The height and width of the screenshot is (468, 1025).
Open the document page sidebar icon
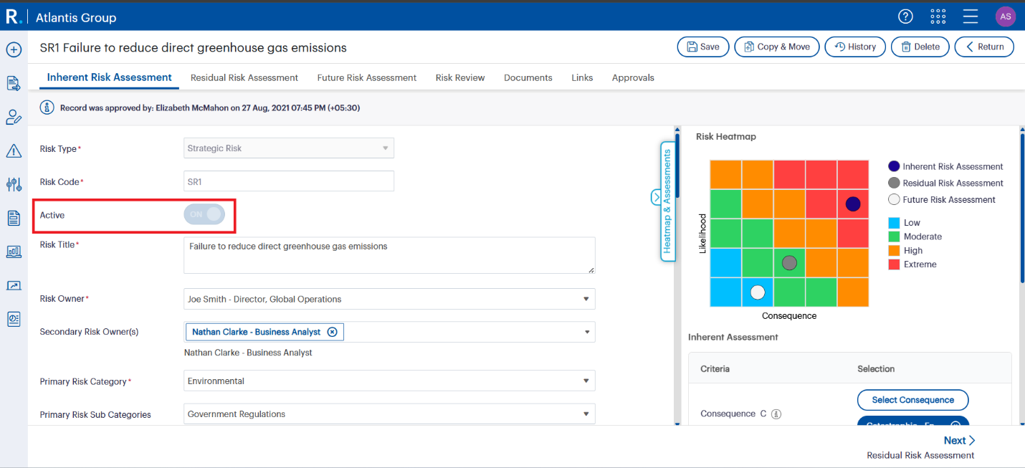[14, 218]
